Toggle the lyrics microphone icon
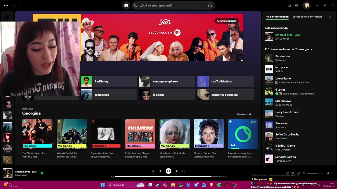Viewport: 337px width, 189px height. 287,173
